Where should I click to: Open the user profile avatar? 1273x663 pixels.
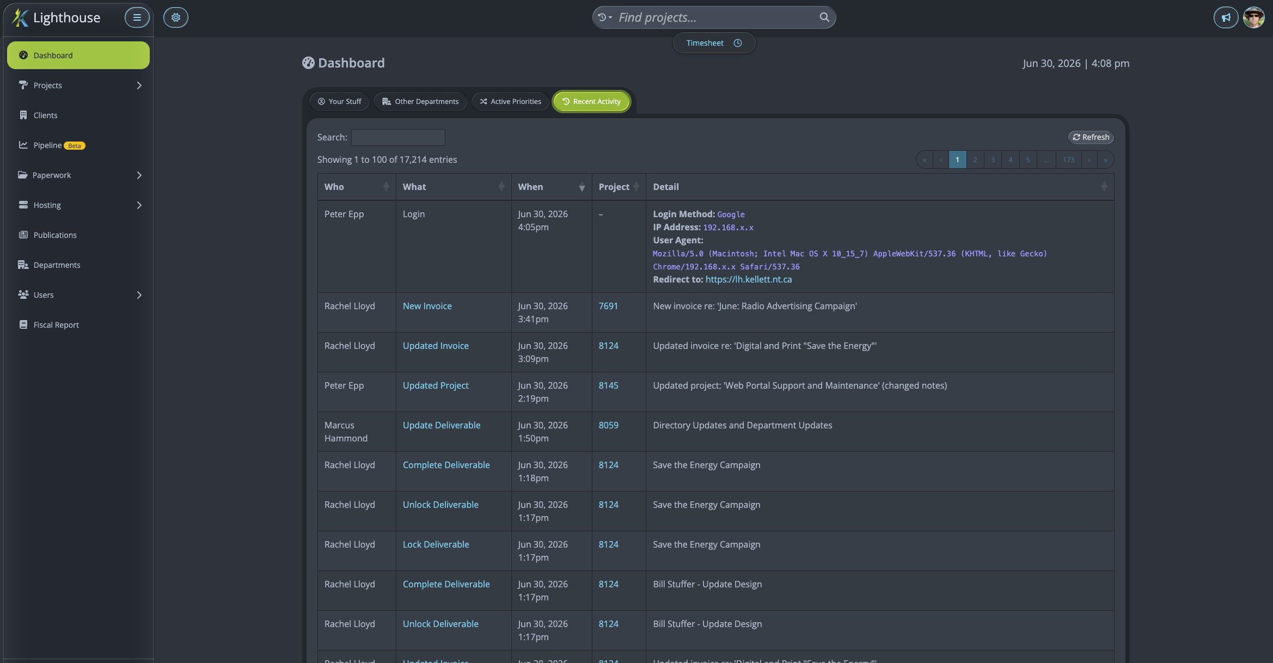(1254, 17)
